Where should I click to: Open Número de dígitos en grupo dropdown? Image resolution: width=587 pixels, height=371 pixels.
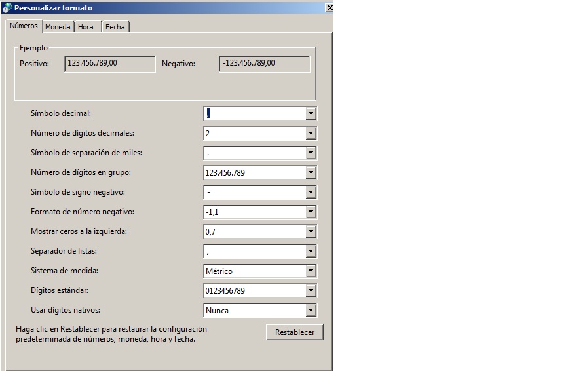coord(311,173)
